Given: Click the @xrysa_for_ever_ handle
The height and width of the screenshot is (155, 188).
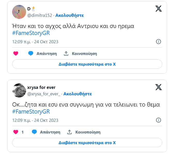Looking at the screenshot, I should click(x=44, y=94).
